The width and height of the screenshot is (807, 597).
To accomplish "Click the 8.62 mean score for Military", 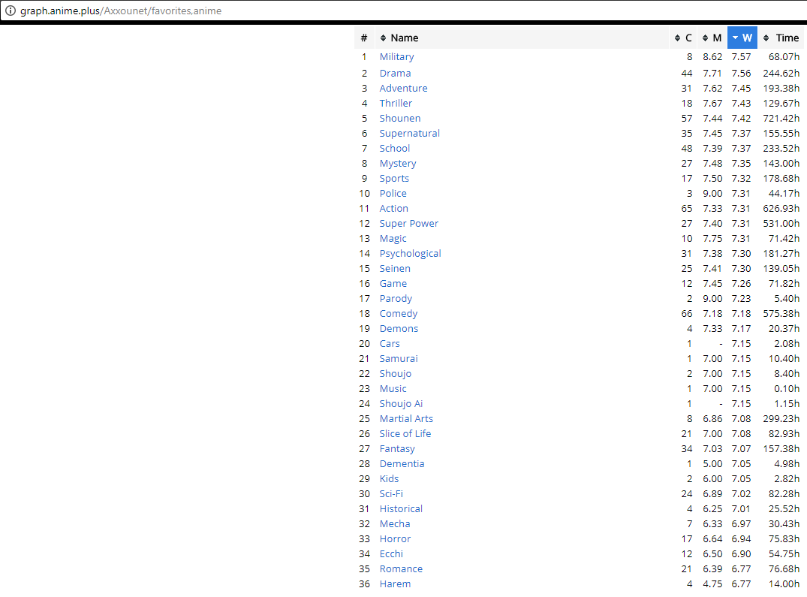I will pos(712,56).
